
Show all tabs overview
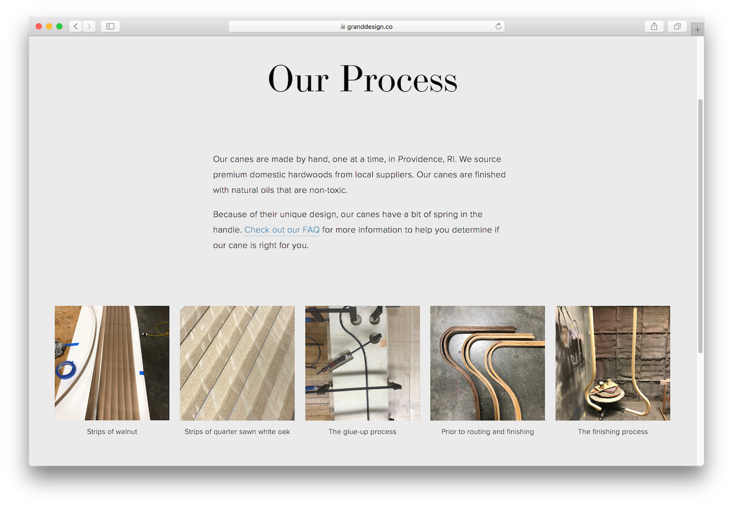(677, 26)
